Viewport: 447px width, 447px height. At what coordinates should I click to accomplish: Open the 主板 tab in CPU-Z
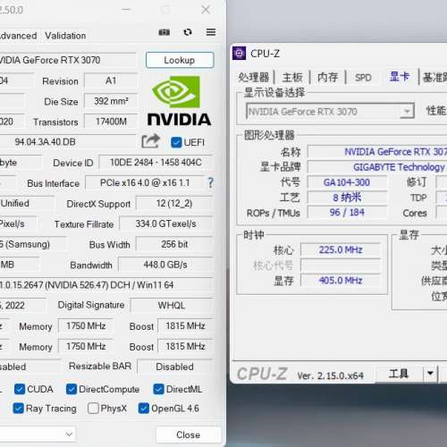(x=292, y=77)
